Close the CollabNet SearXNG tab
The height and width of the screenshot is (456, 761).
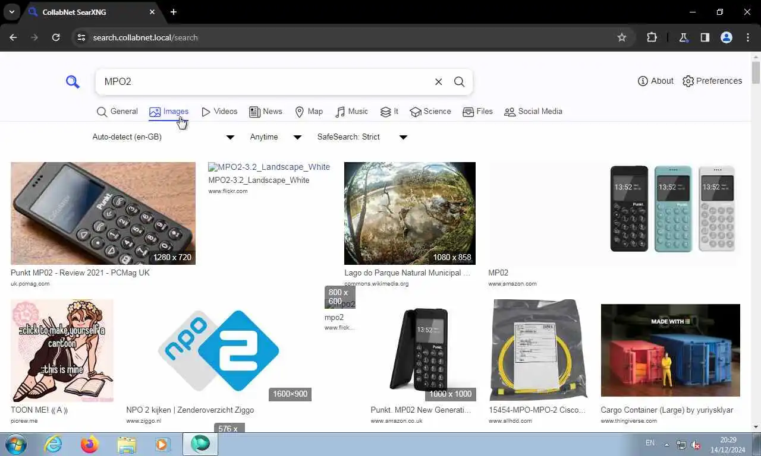(x=152, y=12)
